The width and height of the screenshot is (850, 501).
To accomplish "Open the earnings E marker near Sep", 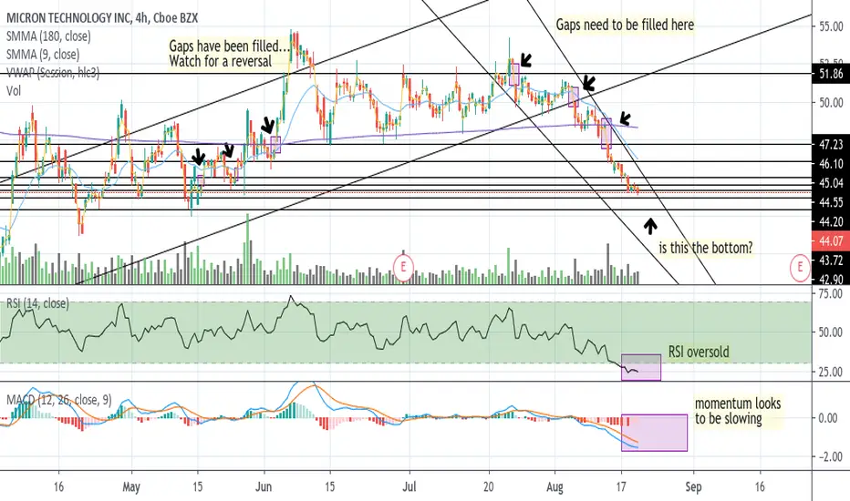I will (x=800, y=267).
